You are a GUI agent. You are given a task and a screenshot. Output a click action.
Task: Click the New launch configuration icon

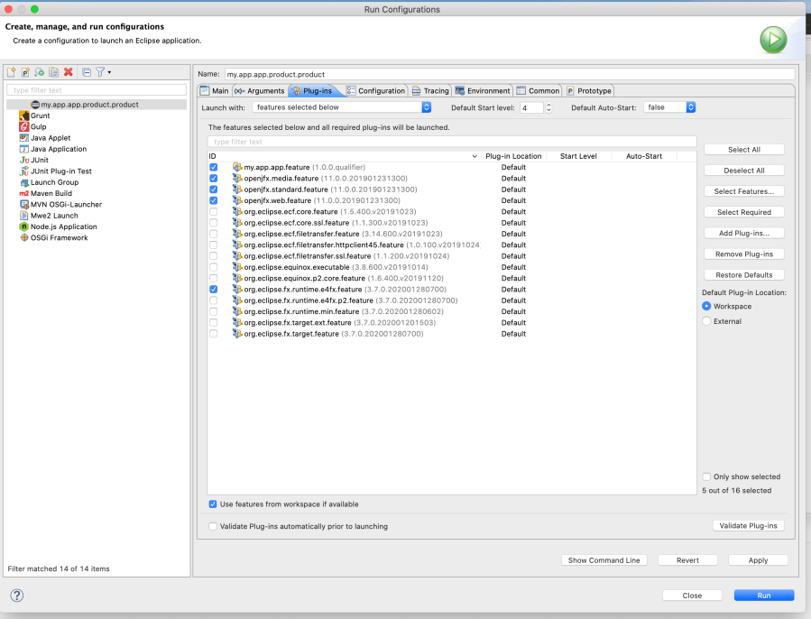pos(12,72)
